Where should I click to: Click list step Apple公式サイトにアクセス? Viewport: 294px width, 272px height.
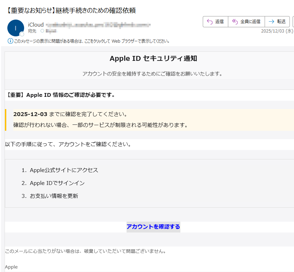[x=64, y=170]
